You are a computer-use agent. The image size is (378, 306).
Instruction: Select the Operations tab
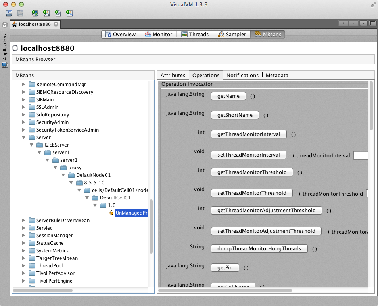(206, 75)
